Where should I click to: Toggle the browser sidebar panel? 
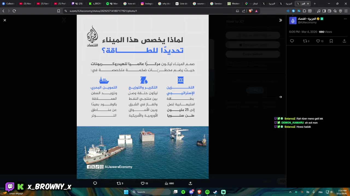click(x=324, y=11)
